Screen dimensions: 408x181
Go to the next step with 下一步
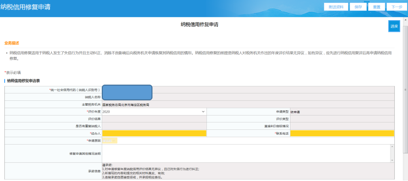pyautogui.click(x=397, y=7)
